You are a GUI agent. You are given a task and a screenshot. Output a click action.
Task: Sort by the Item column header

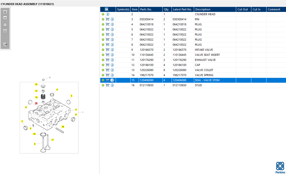pos(135,9)
